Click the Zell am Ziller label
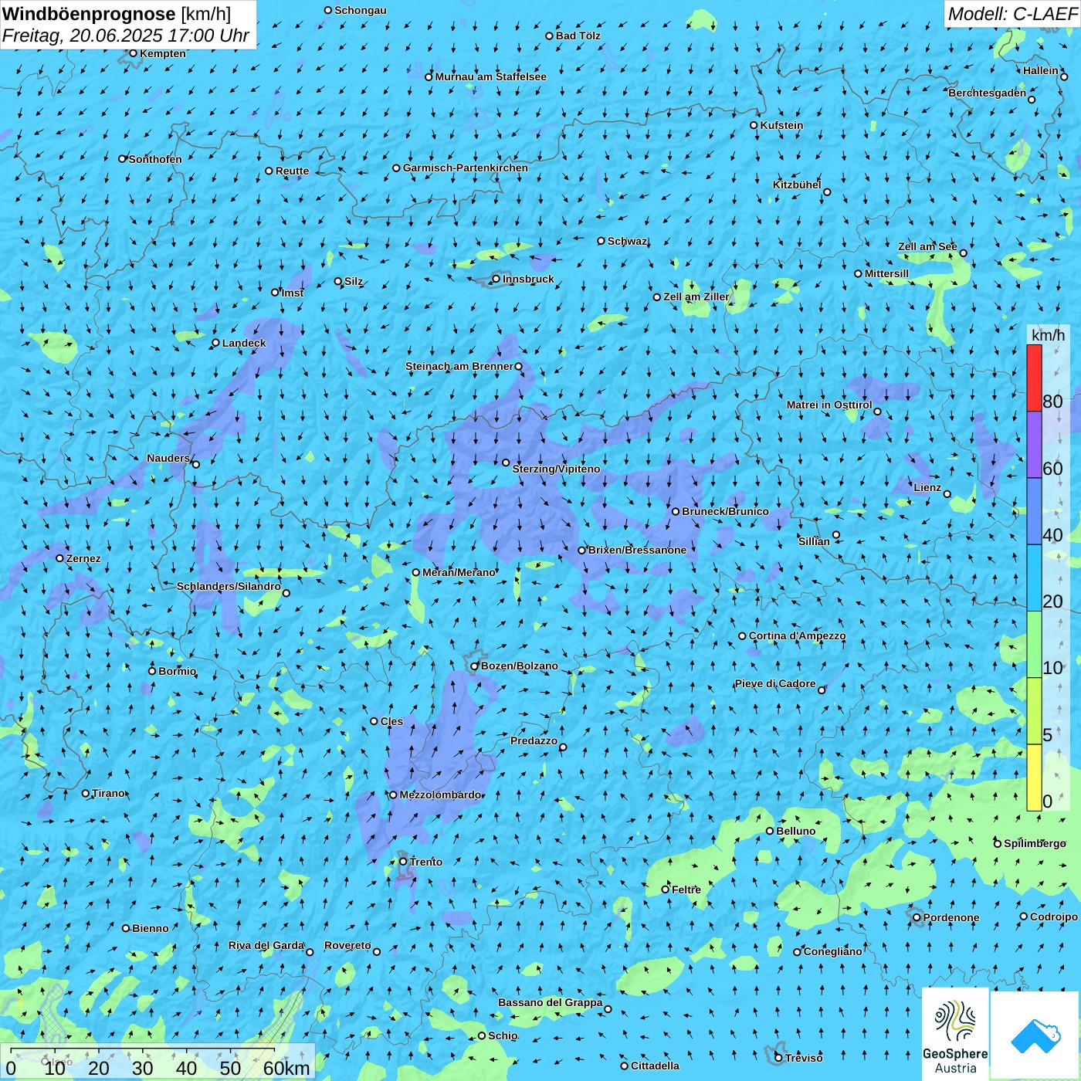1081x1081 pixels. pyautogui.click(x=696, y=297)
